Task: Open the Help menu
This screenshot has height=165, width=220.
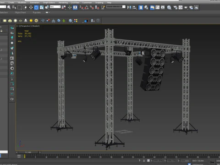Action: [109, 2]
